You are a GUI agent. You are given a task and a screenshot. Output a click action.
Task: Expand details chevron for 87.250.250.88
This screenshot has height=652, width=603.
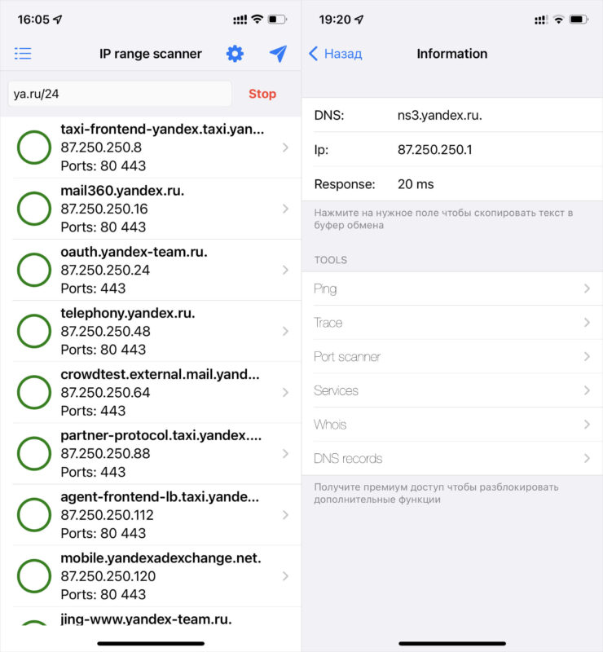pos(285,453)
